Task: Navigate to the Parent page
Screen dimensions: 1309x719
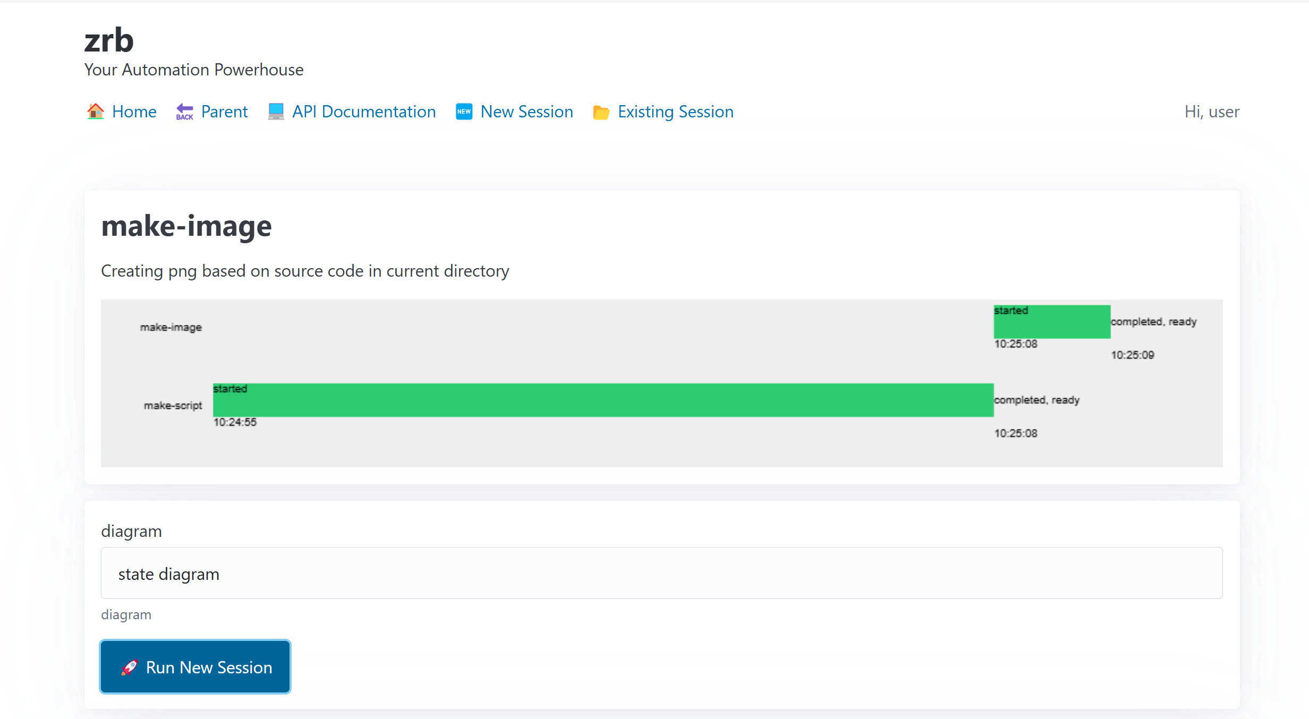Action: point(224,112)
